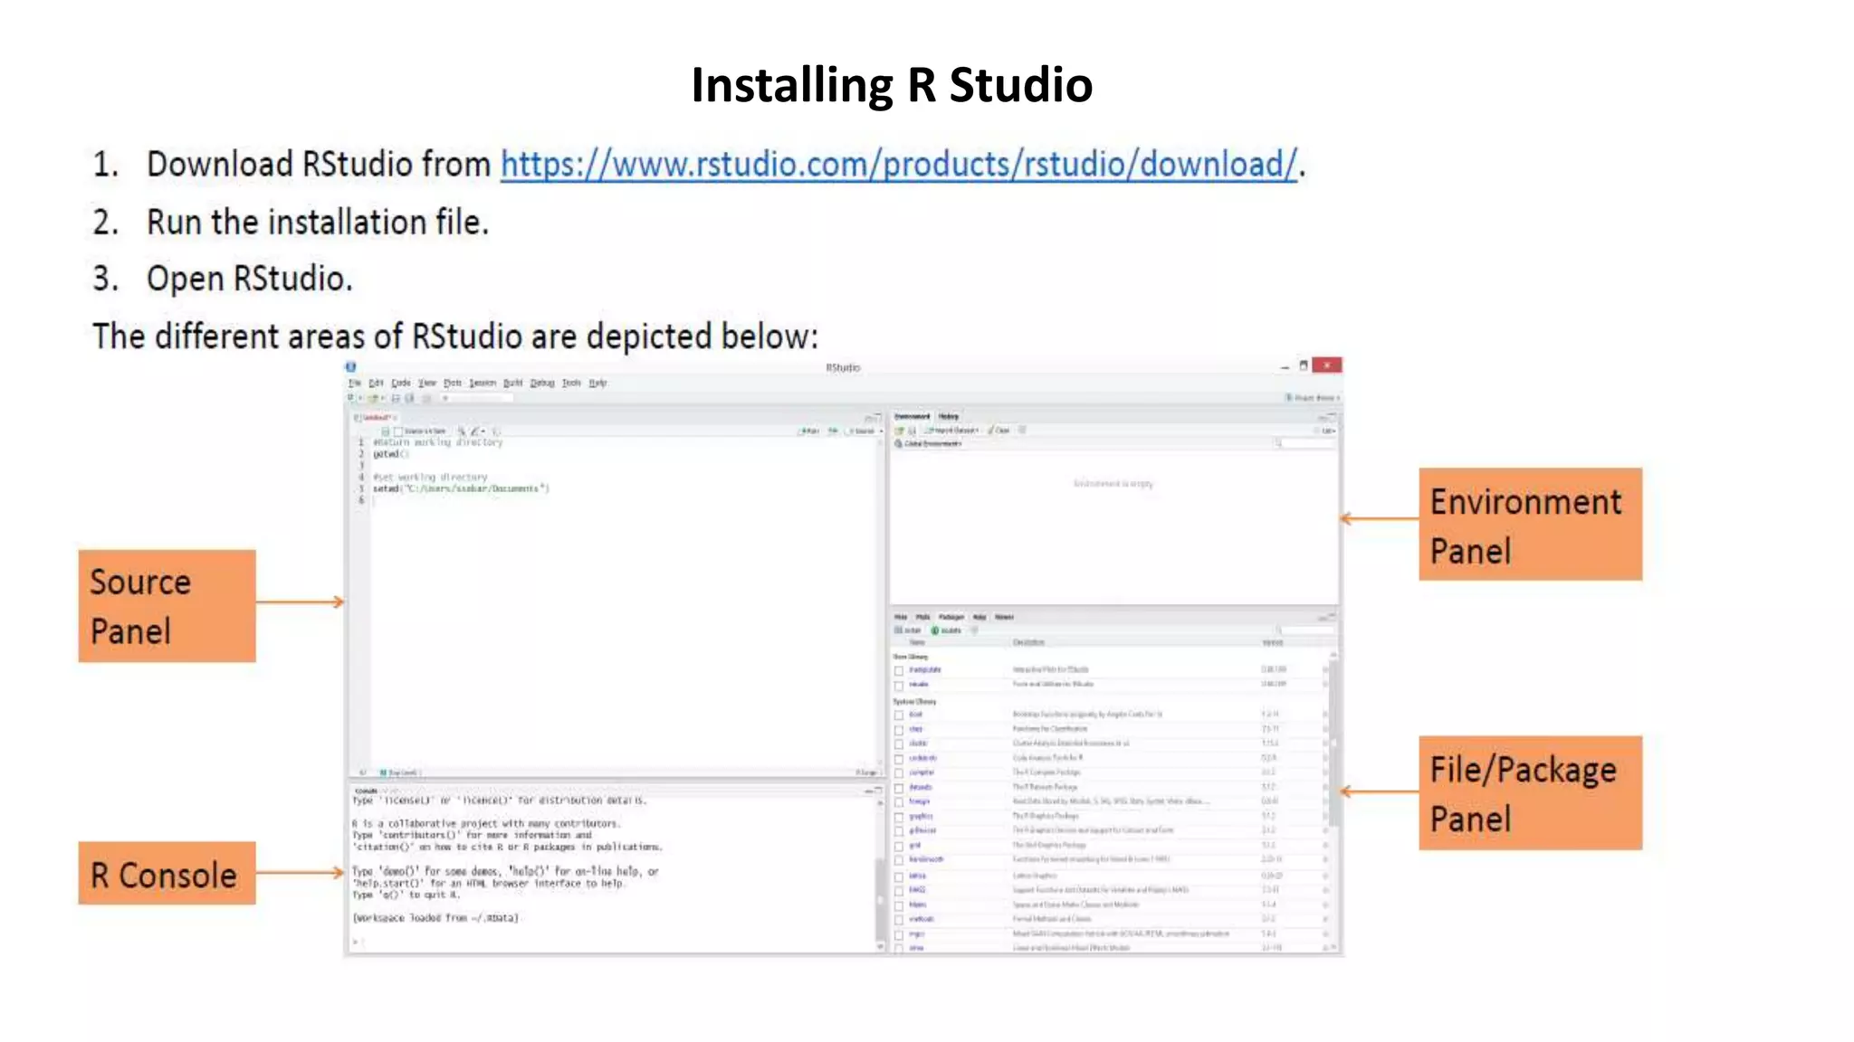This screenshot has height=1042, width=1854.
Task: Open the KernSmooth package link
Action: 926,859
